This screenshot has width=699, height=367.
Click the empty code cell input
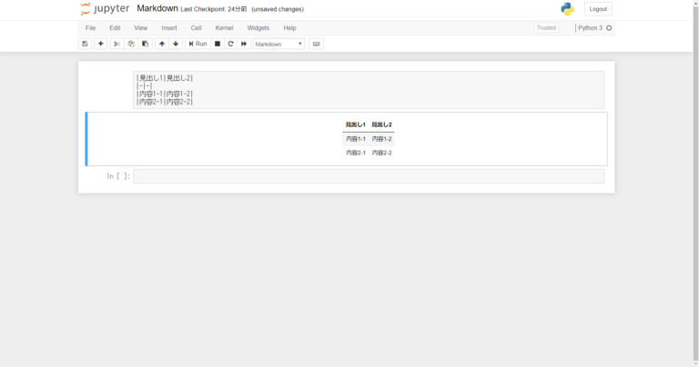pos(368,176)
